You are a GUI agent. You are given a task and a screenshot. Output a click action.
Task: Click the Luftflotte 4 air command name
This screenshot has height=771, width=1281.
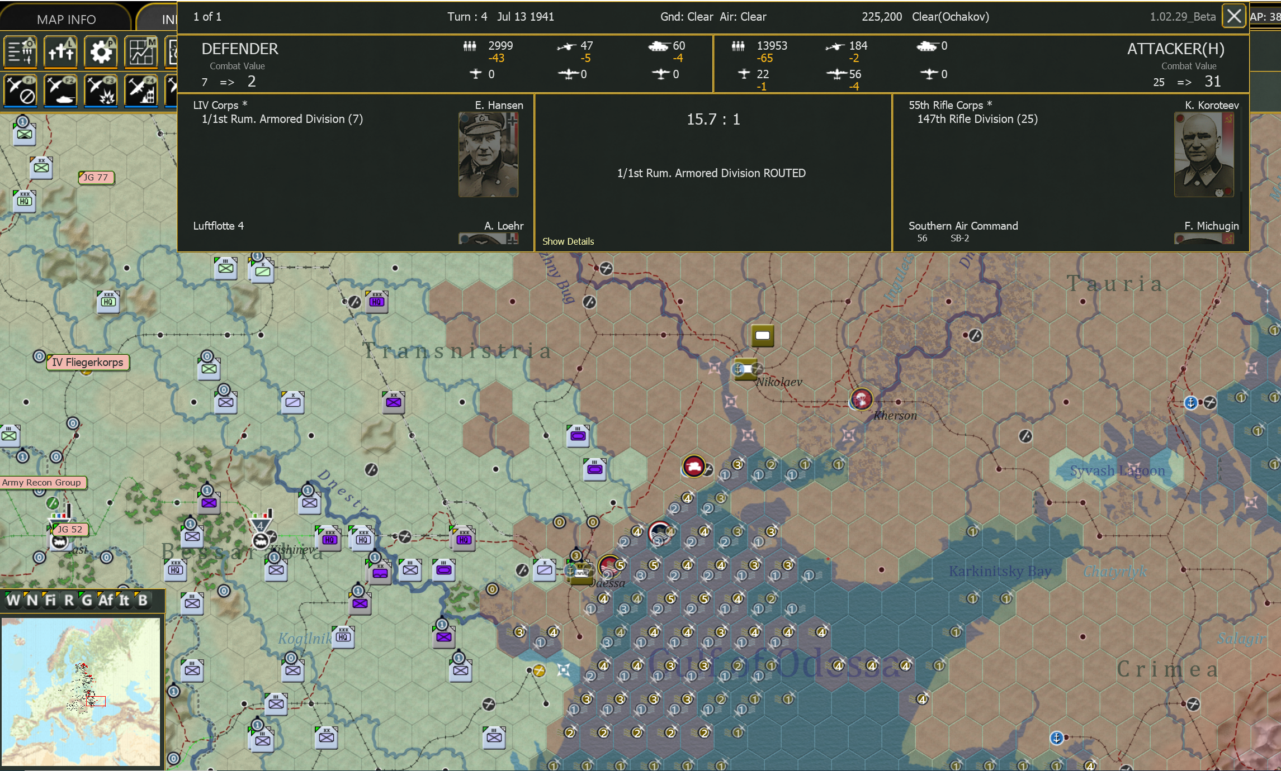(x=219, y=226)
